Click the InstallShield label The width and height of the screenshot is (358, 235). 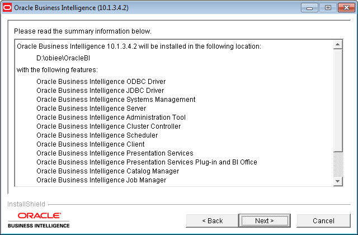(26, 204)
